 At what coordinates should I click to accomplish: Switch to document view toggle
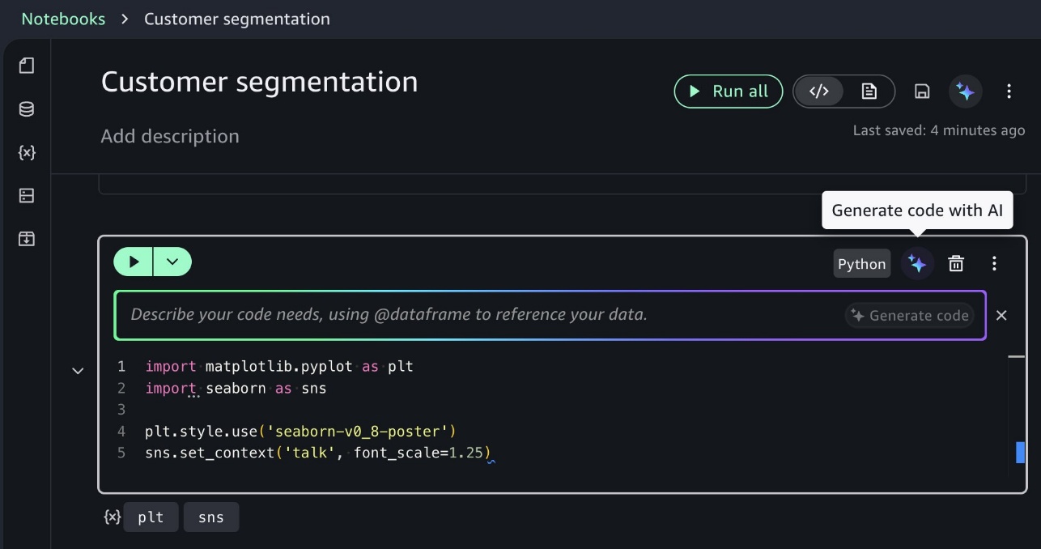tap(869, 91)
